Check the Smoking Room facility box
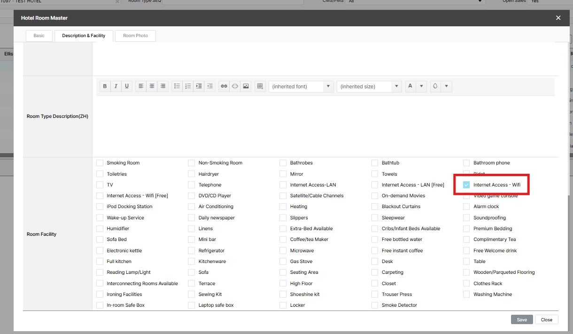Screen dimensions: 573x334 tap(100, 163)
